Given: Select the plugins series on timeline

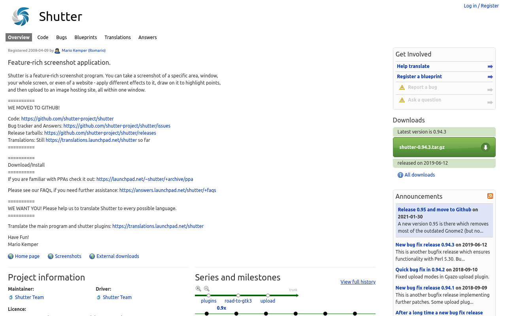Looking at the screenshot, I should tap(209, 301).
